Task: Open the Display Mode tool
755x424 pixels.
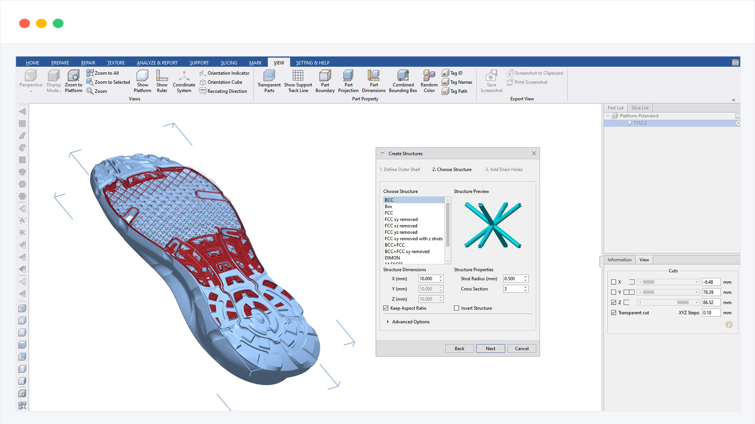Action: tap(54, 81)
